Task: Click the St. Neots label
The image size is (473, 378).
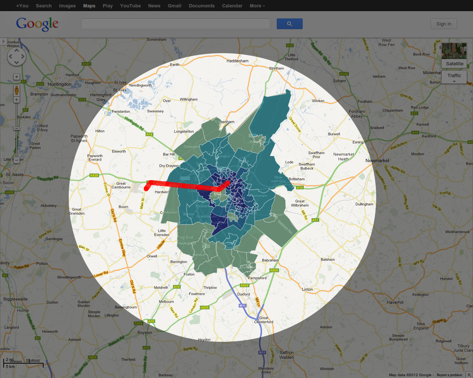Action: [x=15, y=175]
